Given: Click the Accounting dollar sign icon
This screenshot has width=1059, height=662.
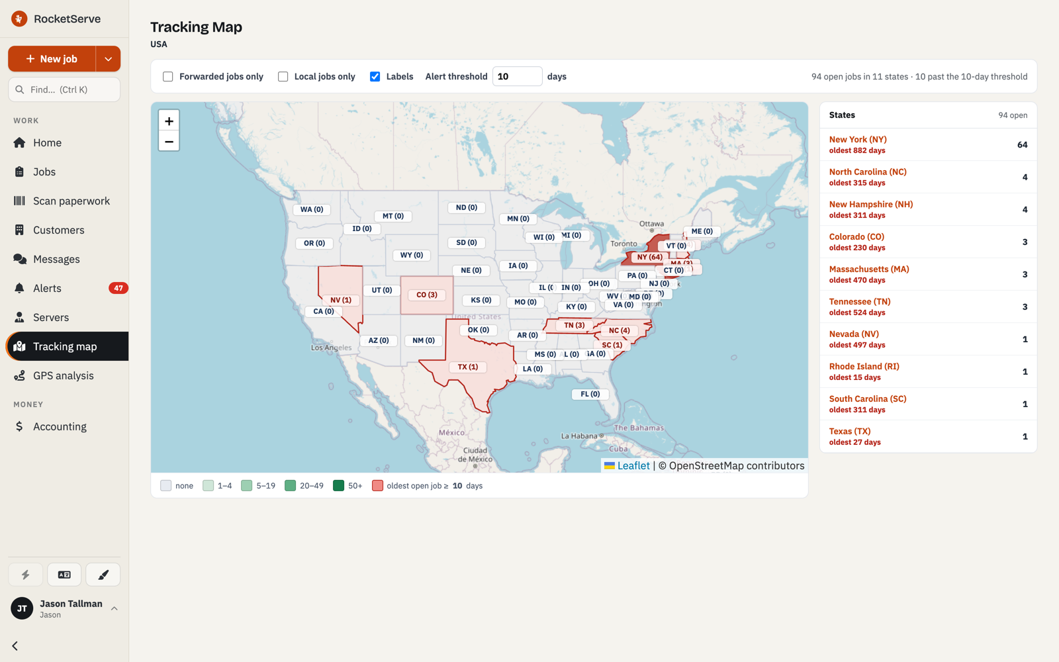Looking at the screenshot, I should [x=20, y=426].
